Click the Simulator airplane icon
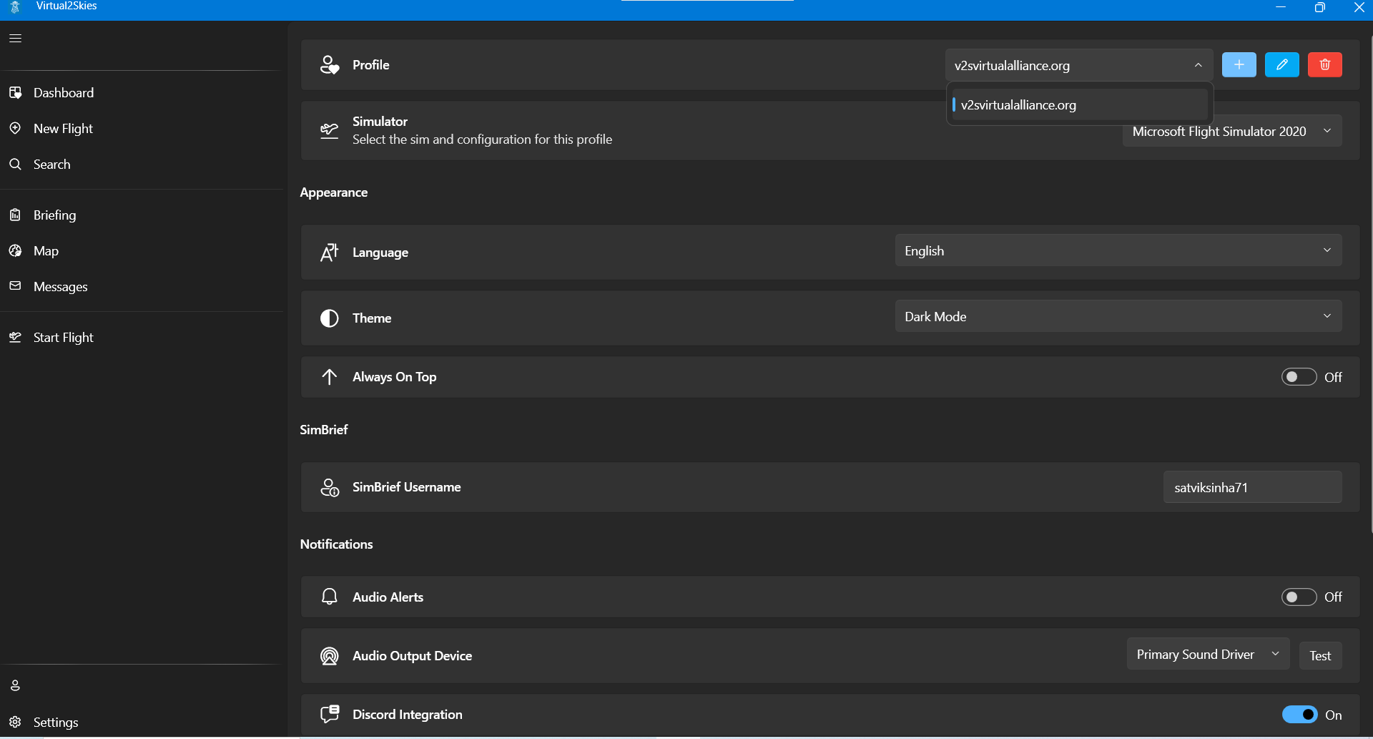The width and height of the screenshot is (1373, 739). (x=330, y=130)
